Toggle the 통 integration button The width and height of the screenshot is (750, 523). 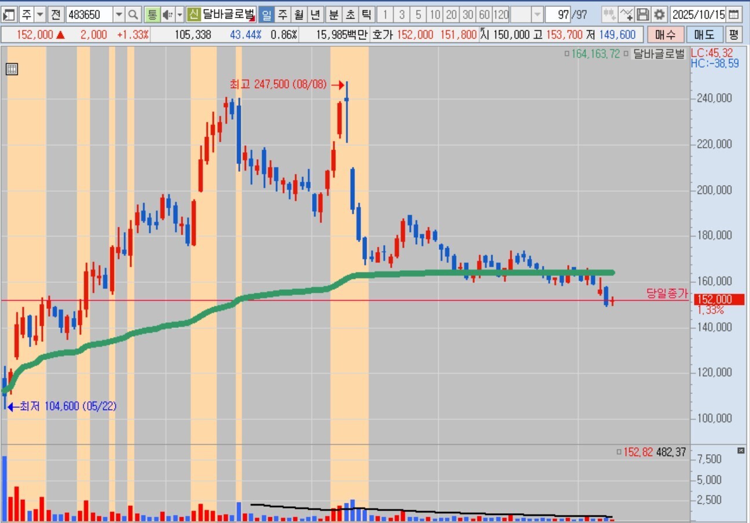tap(152, 14)
